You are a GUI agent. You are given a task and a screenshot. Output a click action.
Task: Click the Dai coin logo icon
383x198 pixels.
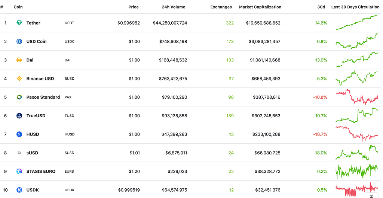19,60
